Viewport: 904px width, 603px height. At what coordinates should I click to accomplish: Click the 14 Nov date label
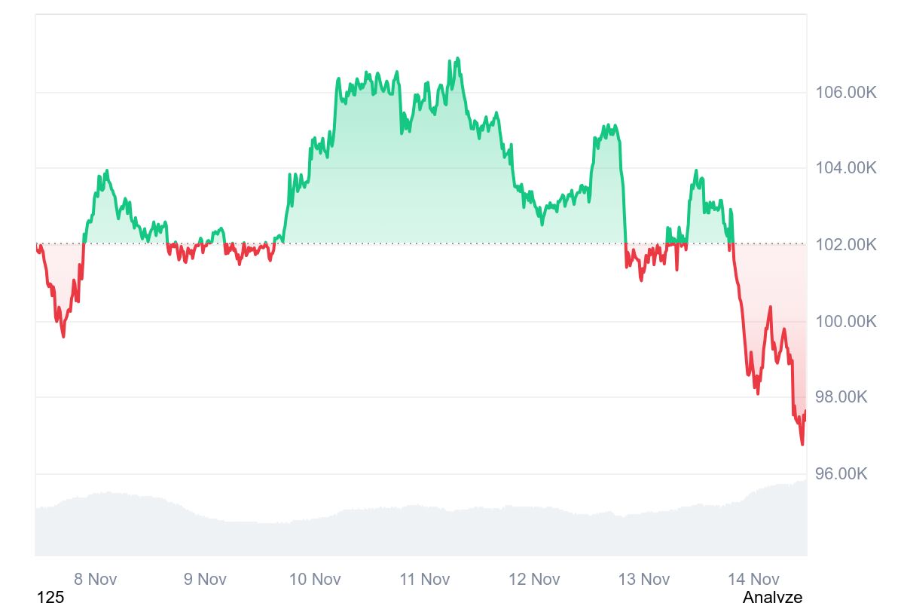coord(753,580)
